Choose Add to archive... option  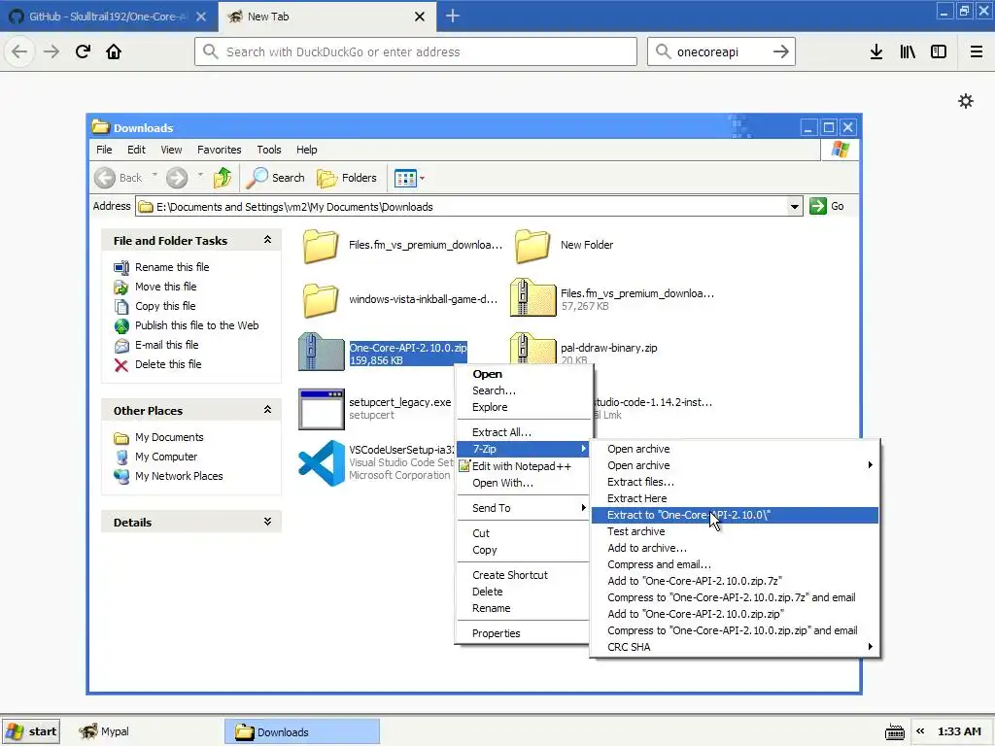pyautogui.click(x=735, y=548)
